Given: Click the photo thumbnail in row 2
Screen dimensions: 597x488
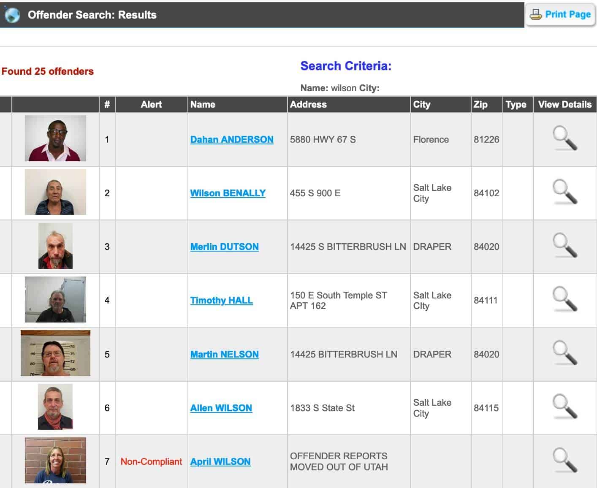Looking at the screenshot, I should coord(55,192).
